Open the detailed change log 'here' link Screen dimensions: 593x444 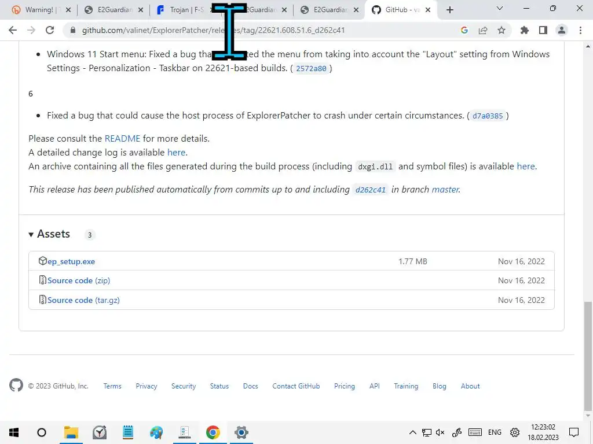point(176,153)
